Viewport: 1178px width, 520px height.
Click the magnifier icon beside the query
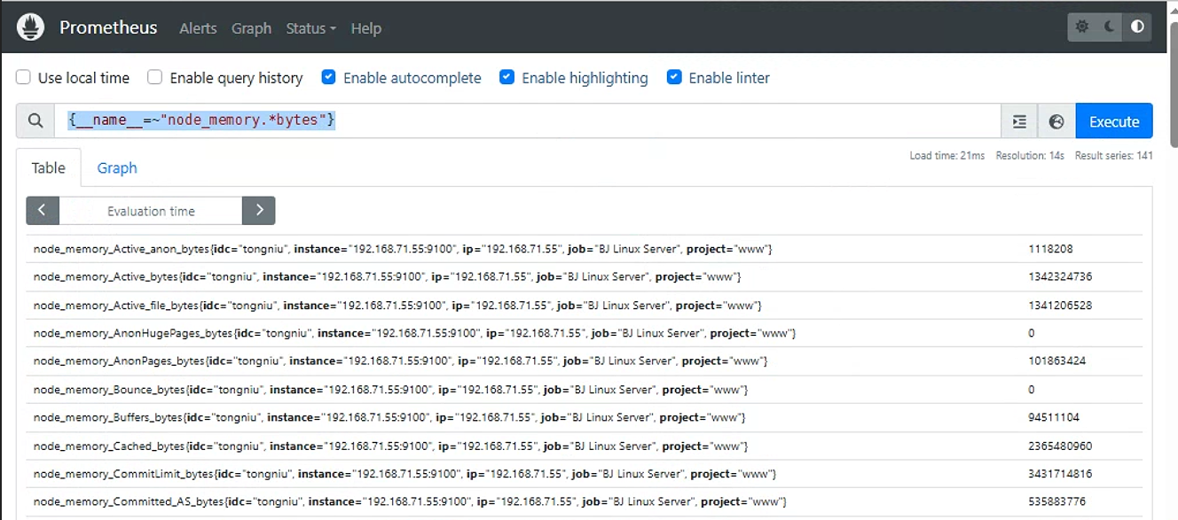pos(35,121)
